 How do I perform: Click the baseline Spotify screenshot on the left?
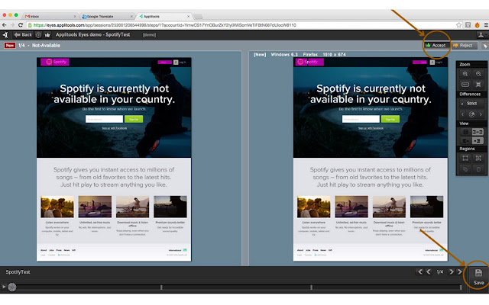click(114, 159)
